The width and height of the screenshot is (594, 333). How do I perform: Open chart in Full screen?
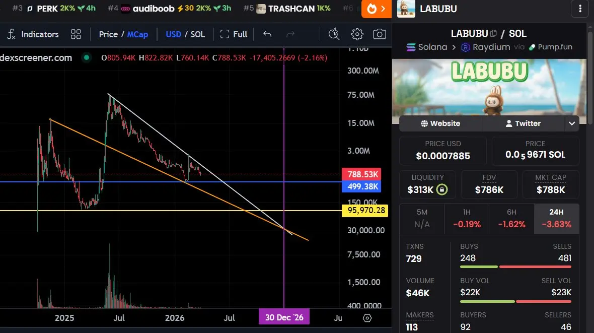[x=234, y=34]
